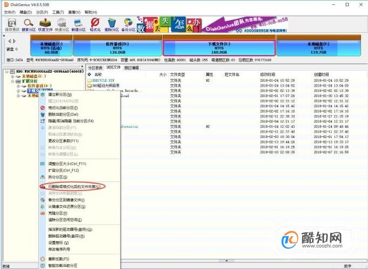This screenshot has height=269, width=368.
Task: Click the 重新加载(F5) menu icon
Action: [x=43, y=259]
